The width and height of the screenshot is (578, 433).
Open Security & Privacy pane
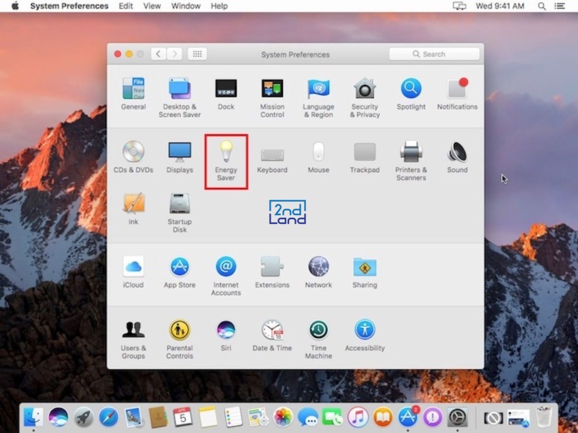pyautogui.click(x=364, y=98)
